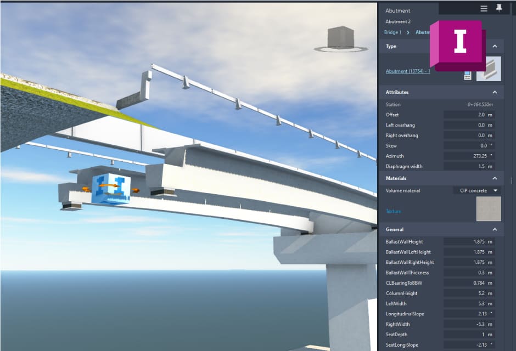The width and height of the screenshot is (516, 351).
Task: Collapse the General section
Action: (495, 229)
